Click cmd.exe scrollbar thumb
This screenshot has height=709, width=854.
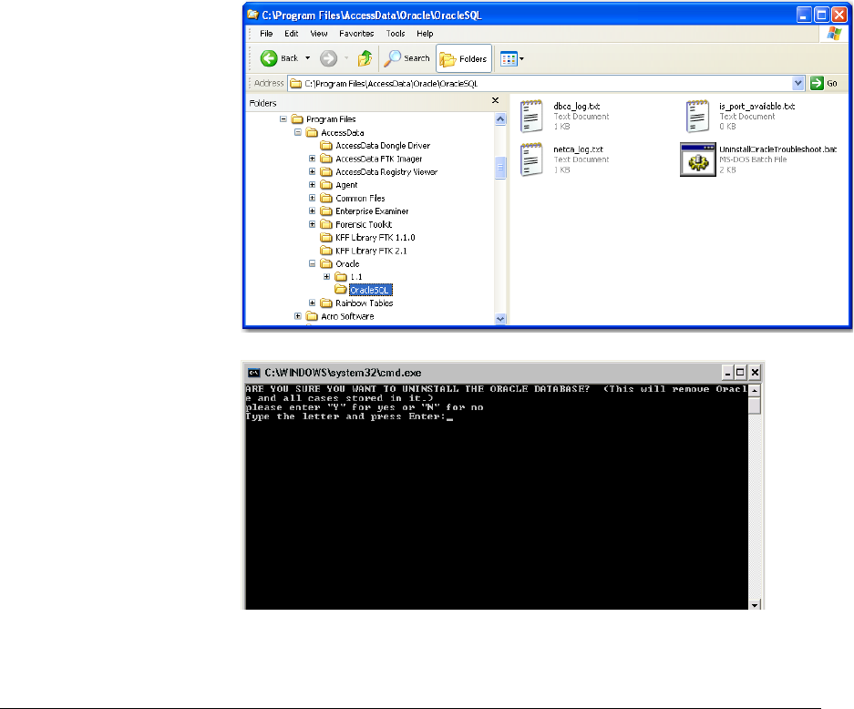[755, 406]
